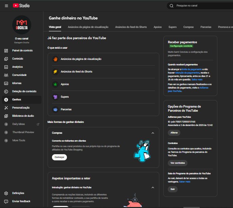Click the external link icon beside Daily Ideas
This screenshot has width=233, height=208.
pos(38,124)
